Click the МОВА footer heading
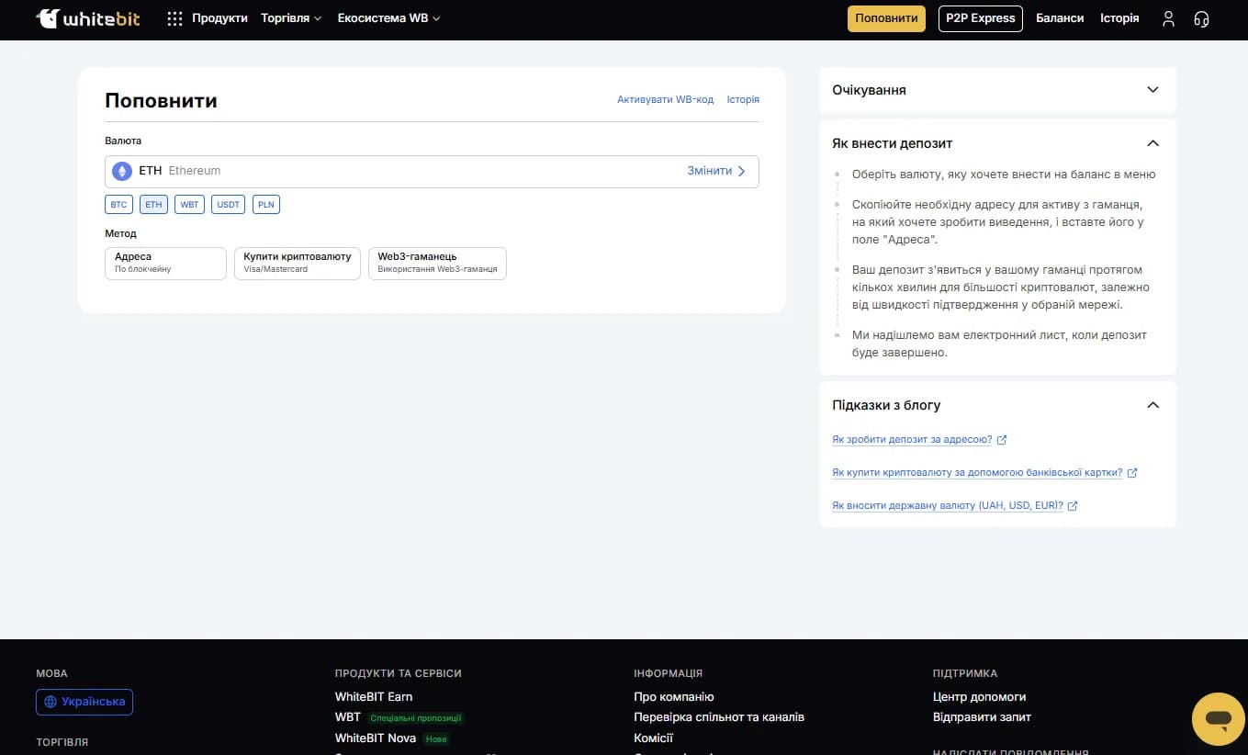Screen dimensions: 1248x755 [x=51, y=673]
